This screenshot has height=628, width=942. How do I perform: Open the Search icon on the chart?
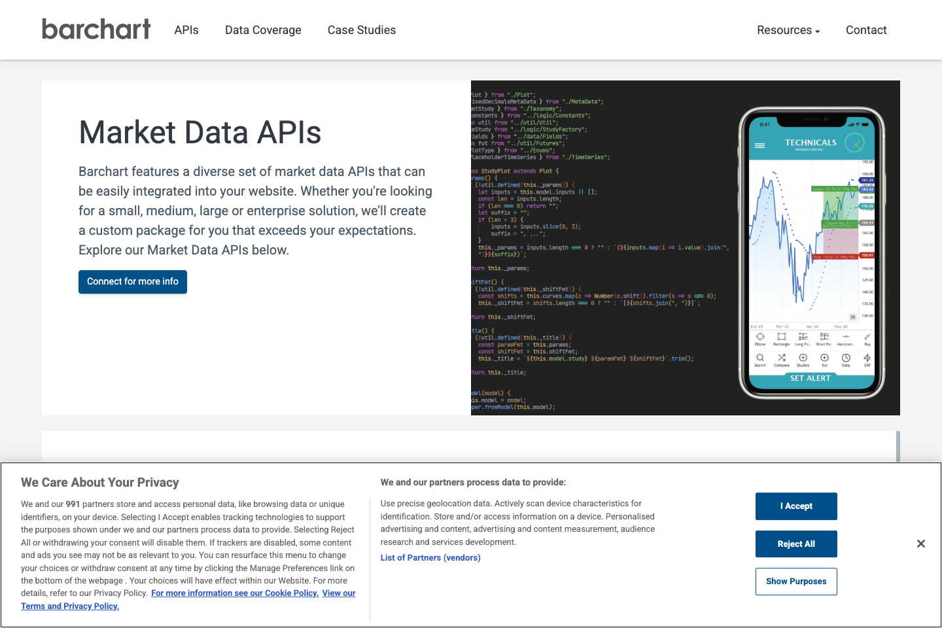point(761,358)
